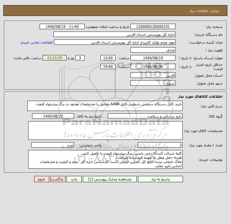The width and height of the screenshot is (231, 224).
Task: Click the quantity field showing 2
Action: click(x=160, y=145)
